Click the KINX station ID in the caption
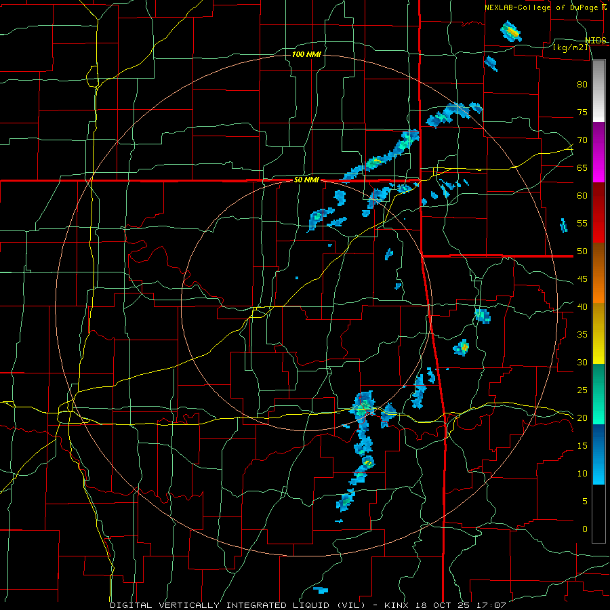 (396, 605)
